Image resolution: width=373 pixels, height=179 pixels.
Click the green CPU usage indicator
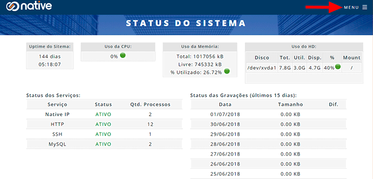click(x=123, y=56)
